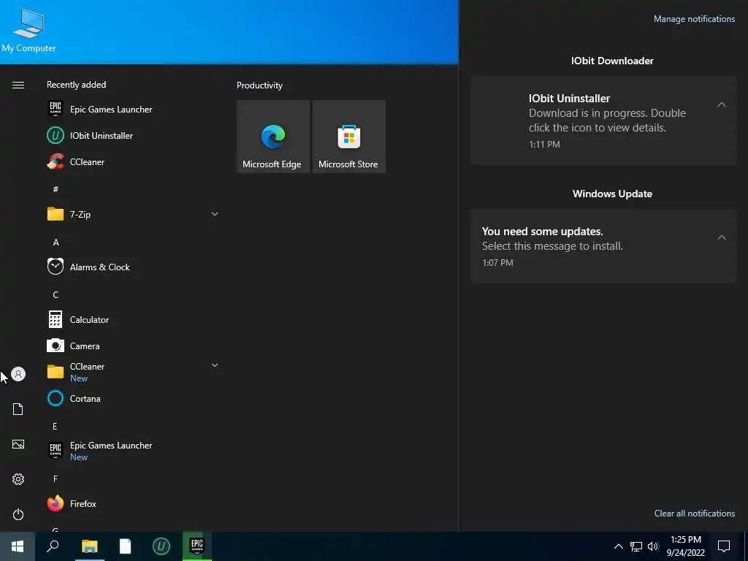Select the Windows Update group header
This screenshot has width=748, height=561.
(x=613, y=194)
